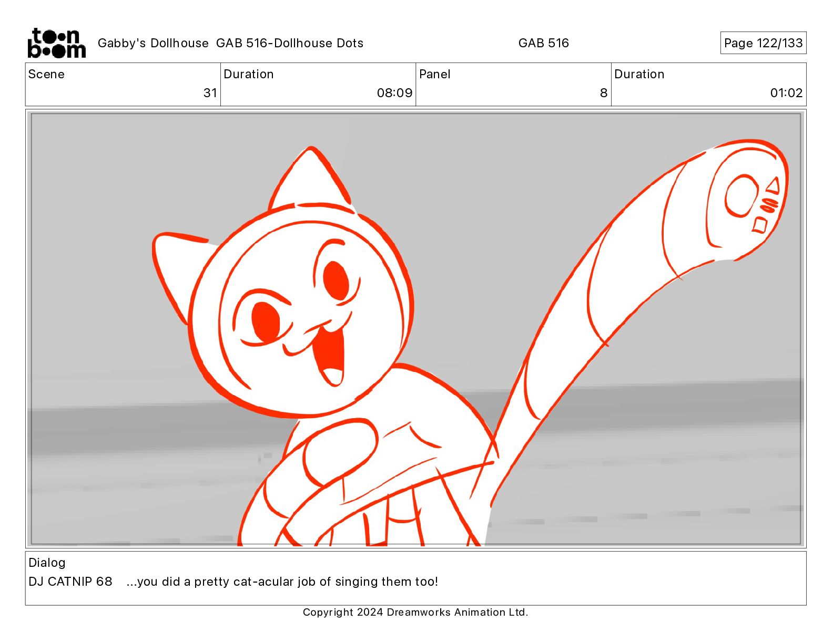The image size is (833, 643).
Task: Click the Duration label beside Scene
Action: tap(248, 74)
